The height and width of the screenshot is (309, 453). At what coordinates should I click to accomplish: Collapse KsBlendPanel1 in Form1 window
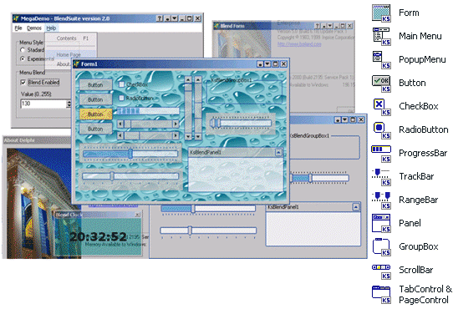278,152
